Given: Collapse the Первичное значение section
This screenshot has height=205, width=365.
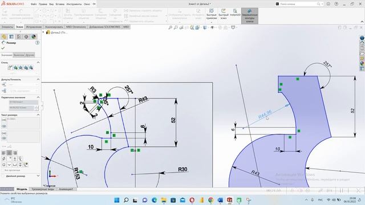Looking at the screenshot, I should (x=38, y=97).
